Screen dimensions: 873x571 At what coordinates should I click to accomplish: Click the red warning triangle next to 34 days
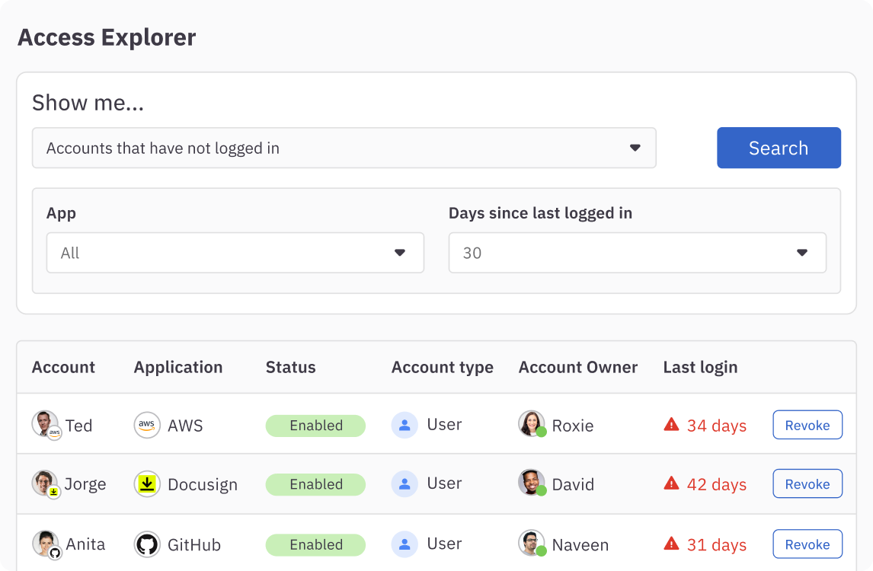671,425
